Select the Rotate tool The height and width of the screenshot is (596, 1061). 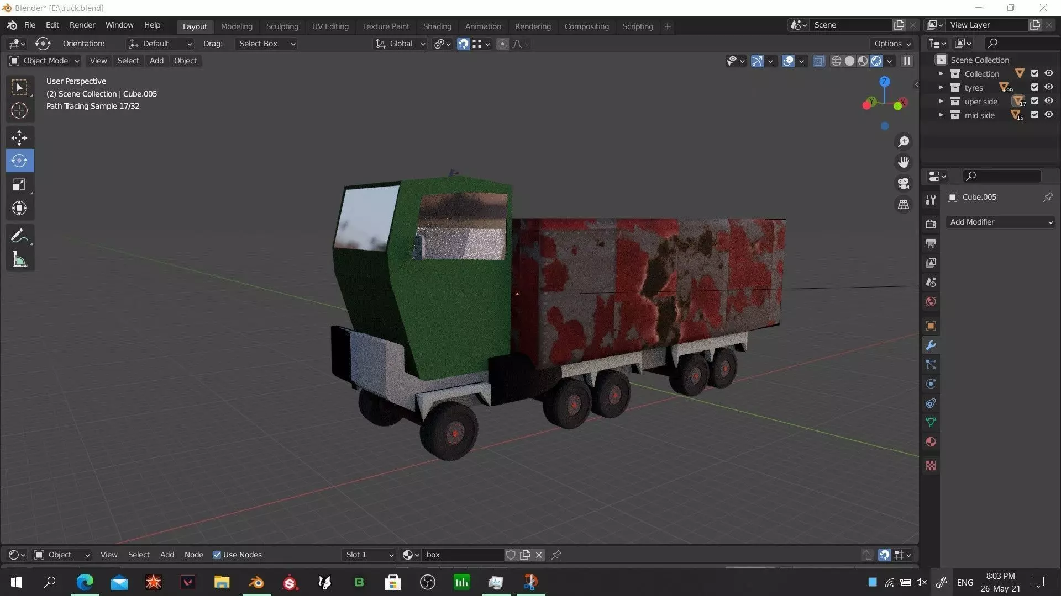pos(19,161)
